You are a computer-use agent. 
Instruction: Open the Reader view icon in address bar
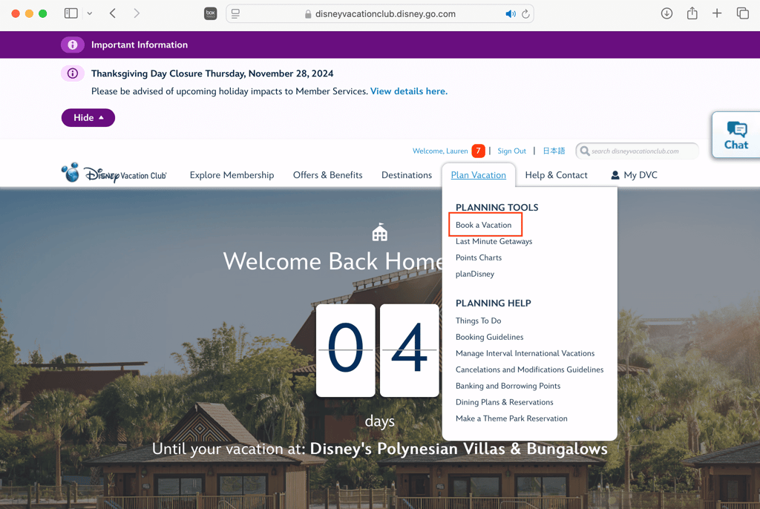pyautogui.click(x=235, y=14)
